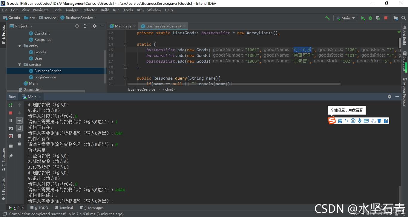Click the Search Everywhere magnifier icon
The height and width of the screenshot is (217, 408).
pos(403,18)
